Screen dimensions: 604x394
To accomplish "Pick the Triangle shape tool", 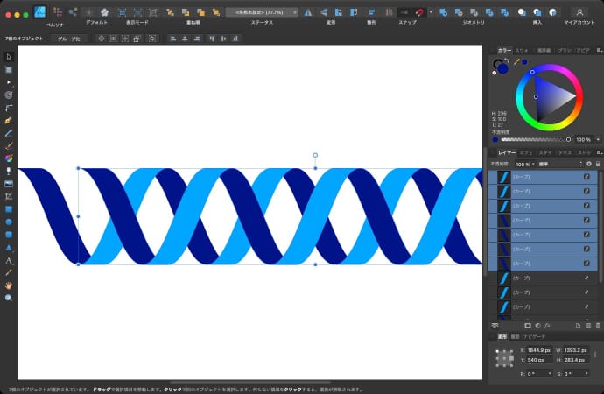I will tap(9, 247).
